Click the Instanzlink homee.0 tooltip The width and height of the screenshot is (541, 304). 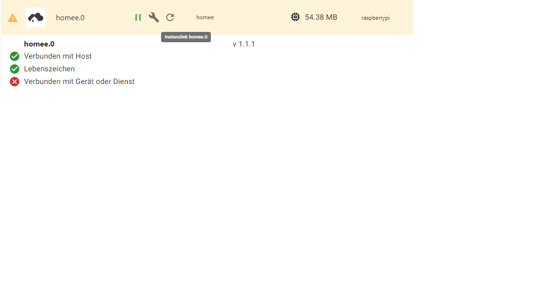pos(186,37)
